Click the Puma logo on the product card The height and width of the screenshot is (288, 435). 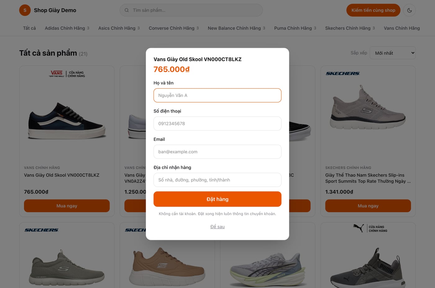(x=358, y=228)
